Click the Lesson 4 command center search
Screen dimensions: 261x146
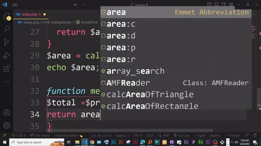pyautogui.click(x=139, y=4)
